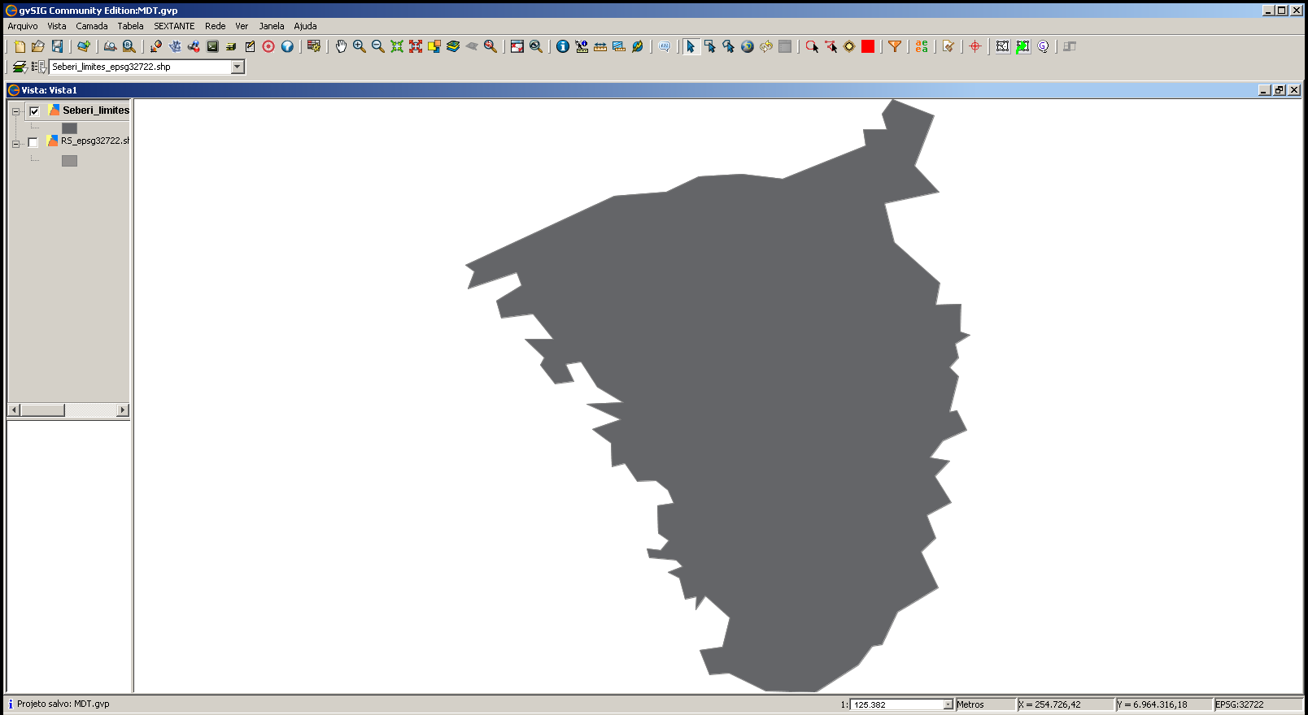Click the red square toolbar icon
Viewport: 1308px width, 715px height.
pos(868,46)
